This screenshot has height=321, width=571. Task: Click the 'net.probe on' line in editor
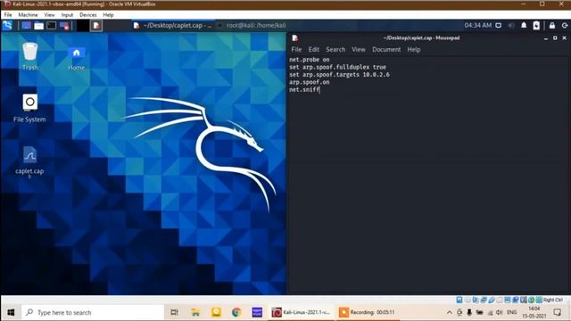310,60
